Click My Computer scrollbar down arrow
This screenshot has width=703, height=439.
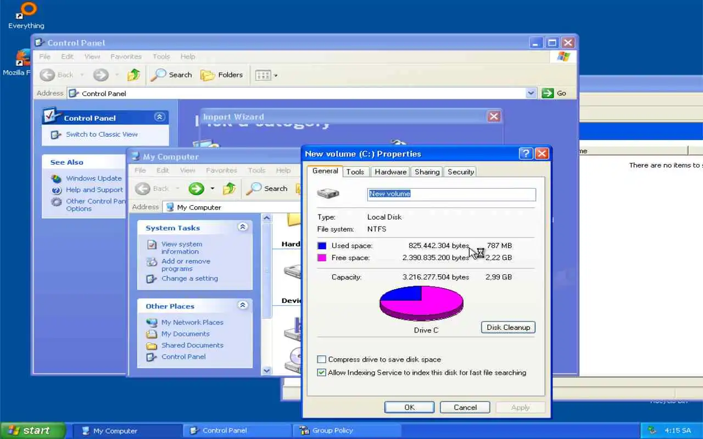tap(267, 371)
